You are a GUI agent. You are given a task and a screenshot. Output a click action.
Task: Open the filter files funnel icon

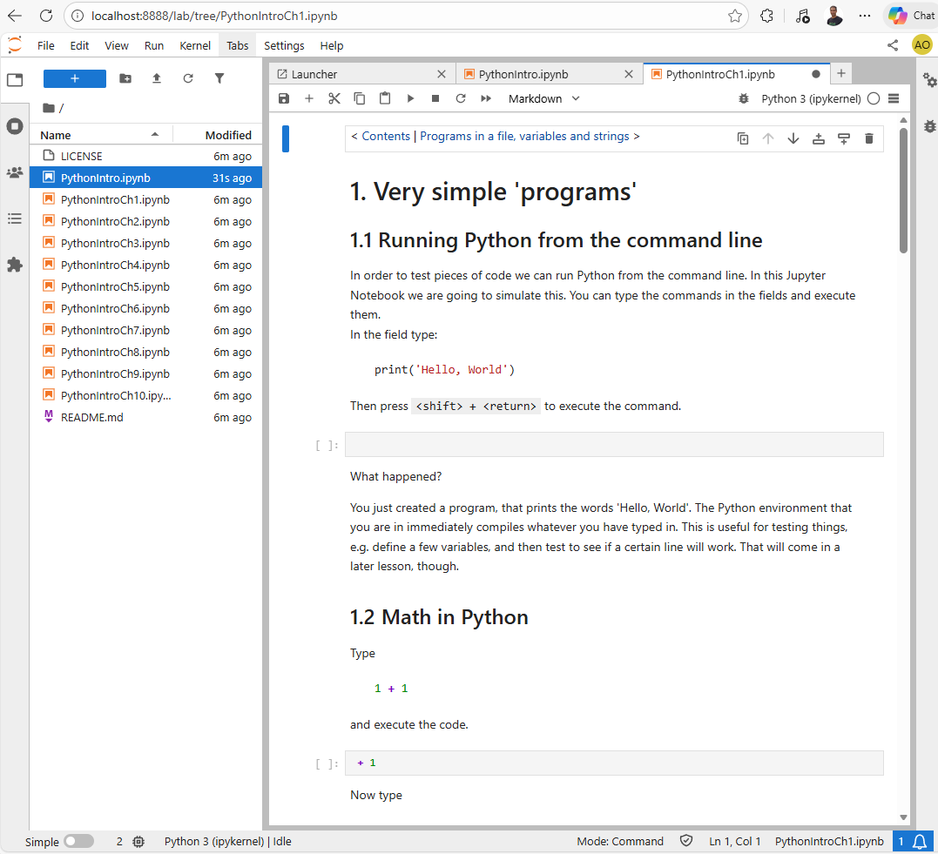pos(219,78)
